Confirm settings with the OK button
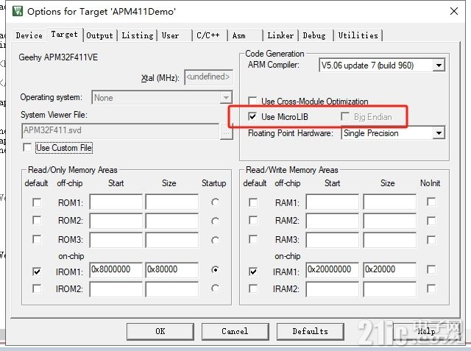The width and height of the screenshot is (471, 351). pos(160,331)
